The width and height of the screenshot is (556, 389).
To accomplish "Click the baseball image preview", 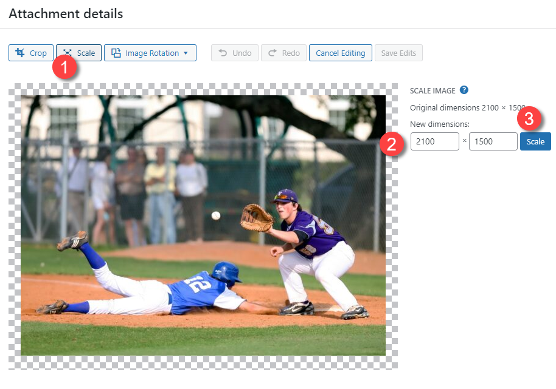I will click(x=203, y=225).
